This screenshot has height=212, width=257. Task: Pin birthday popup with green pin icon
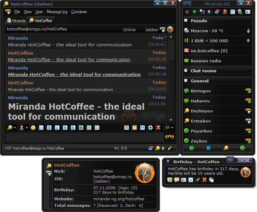click(198, 180)
